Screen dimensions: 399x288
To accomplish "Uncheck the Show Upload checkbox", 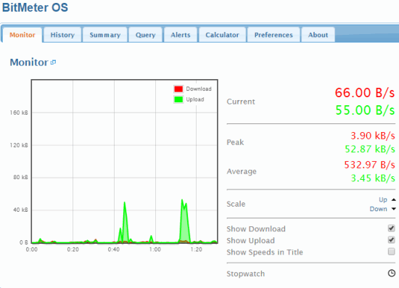I will pyautogui.click(x=391, y=240).
